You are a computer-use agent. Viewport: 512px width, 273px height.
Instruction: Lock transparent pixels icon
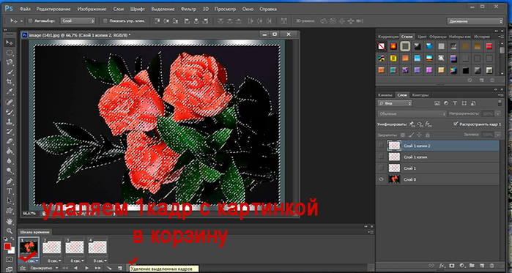click(403, 135)
